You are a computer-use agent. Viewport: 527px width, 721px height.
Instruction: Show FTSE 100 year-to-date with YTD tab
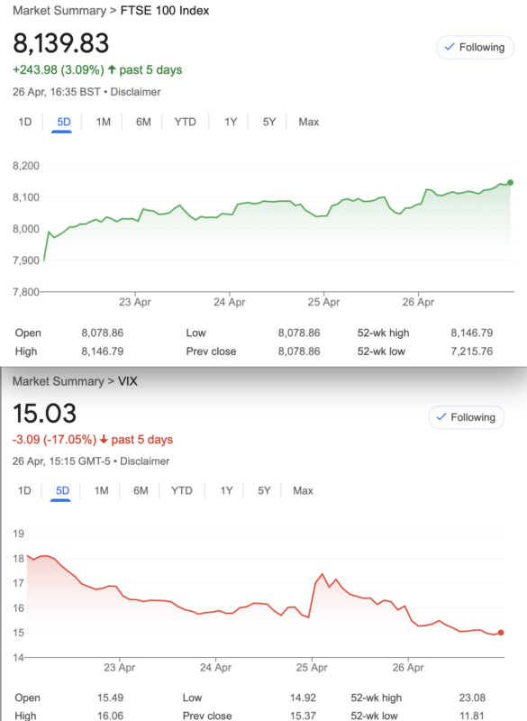pyautogui.click(x=185, y=122)
